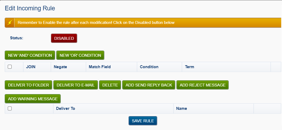Toggle the red DISABLED status button

[x=64, y=38]
